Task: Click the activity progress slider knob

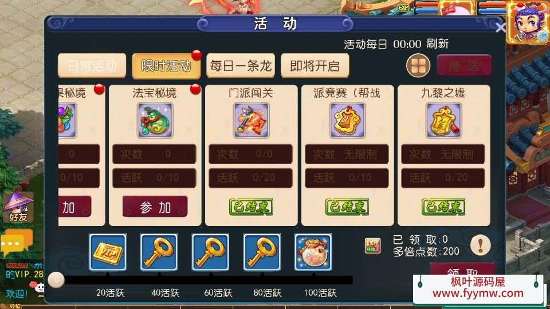Action: tap(56, 280)
